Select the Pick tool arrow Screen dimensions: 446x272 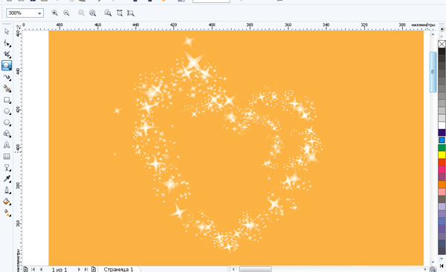[x=7, y=31]
